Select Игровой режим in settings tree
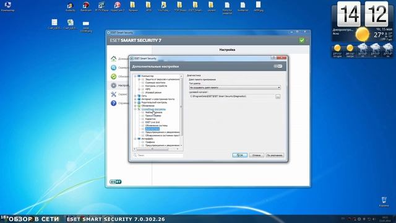The height and width of the screenshot is (223, 396). (153, 92)
